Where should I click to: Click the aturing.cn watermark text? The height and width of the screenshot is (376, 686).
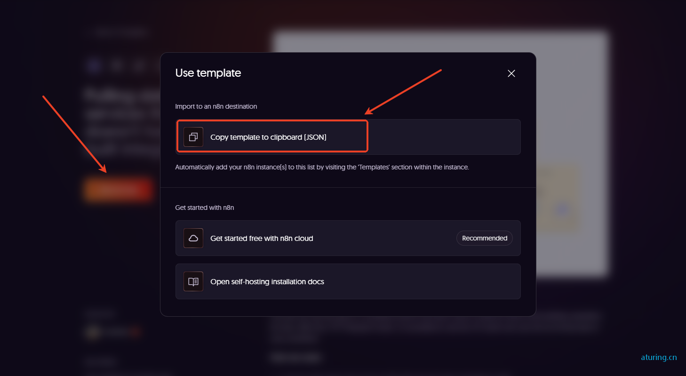pos(659,357)
